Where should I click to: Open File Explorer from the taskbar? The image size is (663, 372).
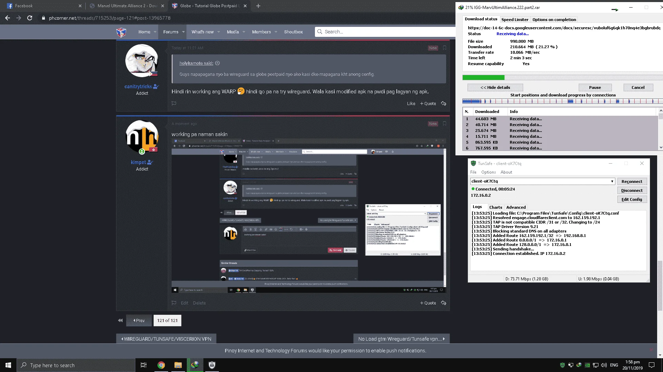(x=178, y=365)
